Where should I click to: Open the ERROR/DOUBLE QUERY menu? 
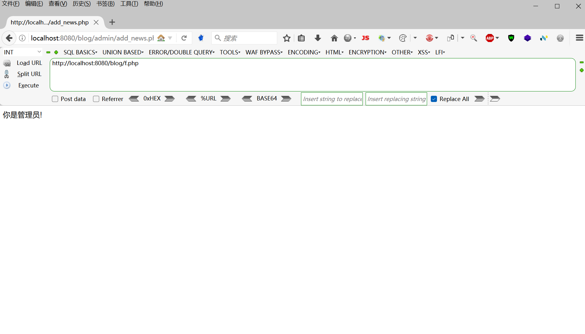click(182, 52)
